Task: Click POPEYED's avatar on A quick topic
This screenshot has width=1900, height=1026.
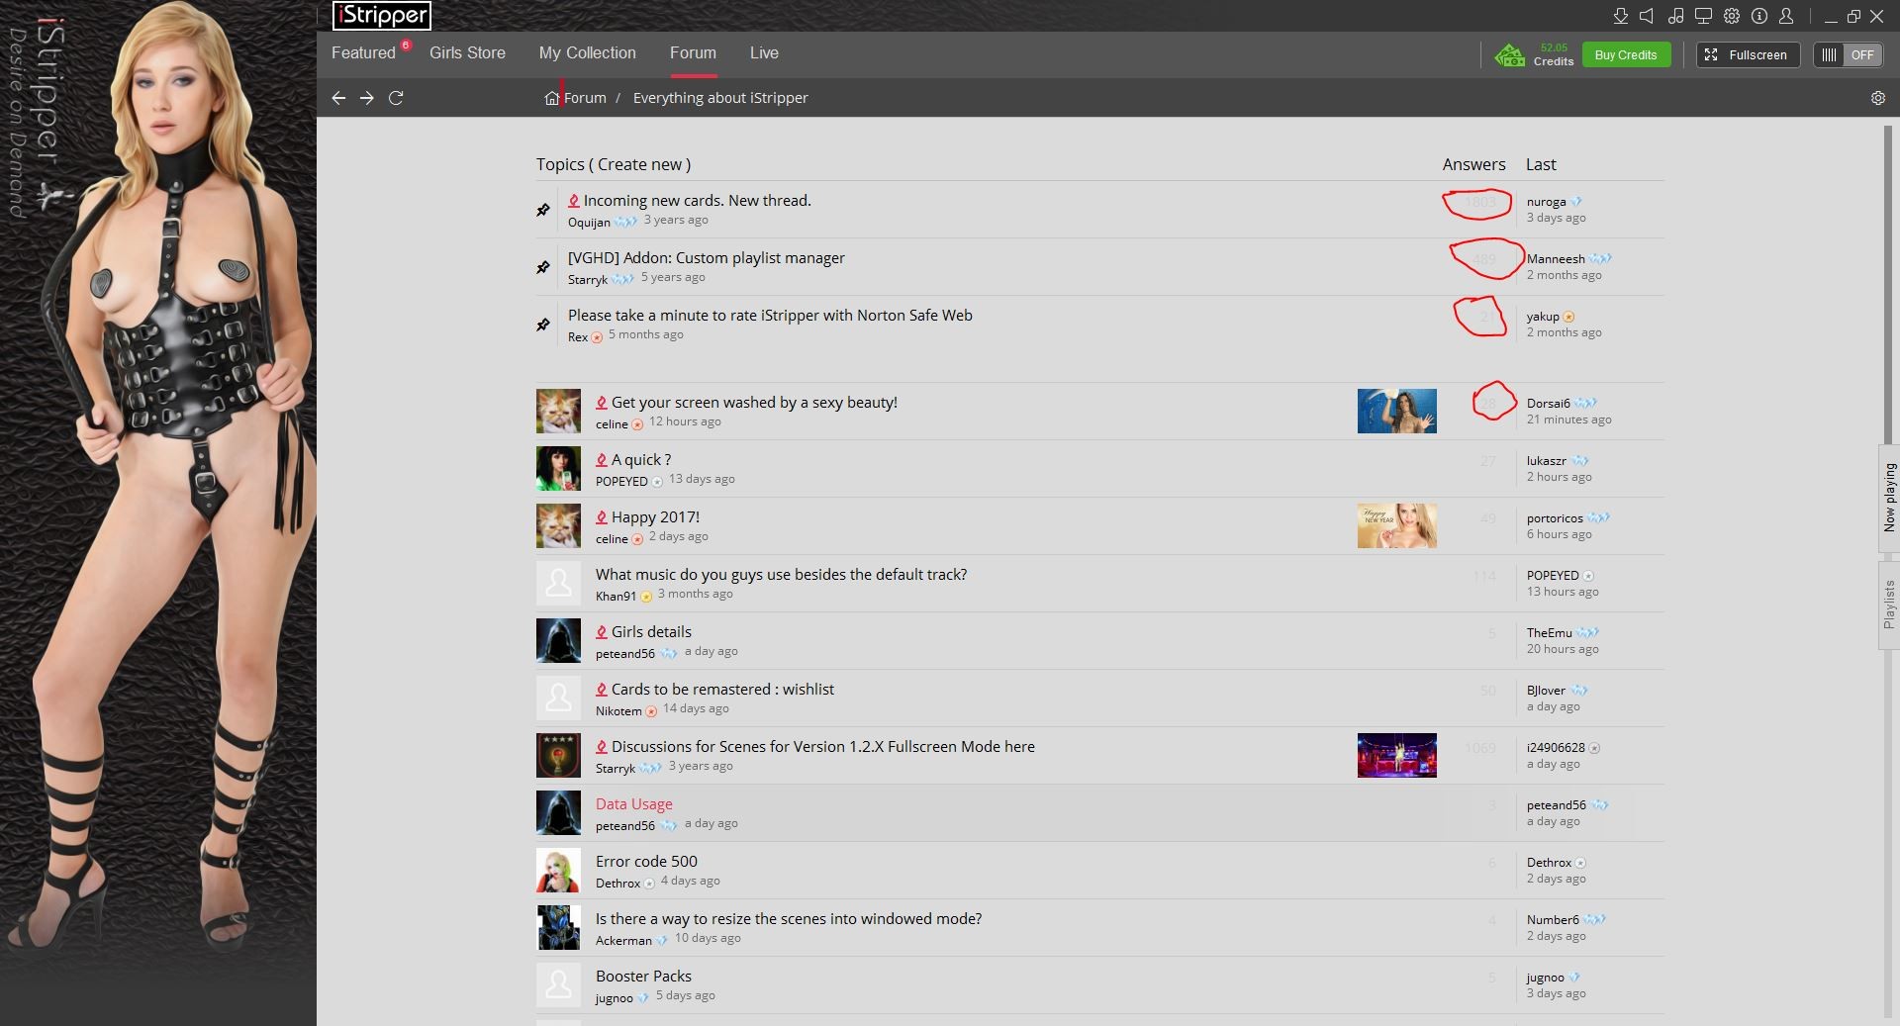Action: tap(558, 468)
